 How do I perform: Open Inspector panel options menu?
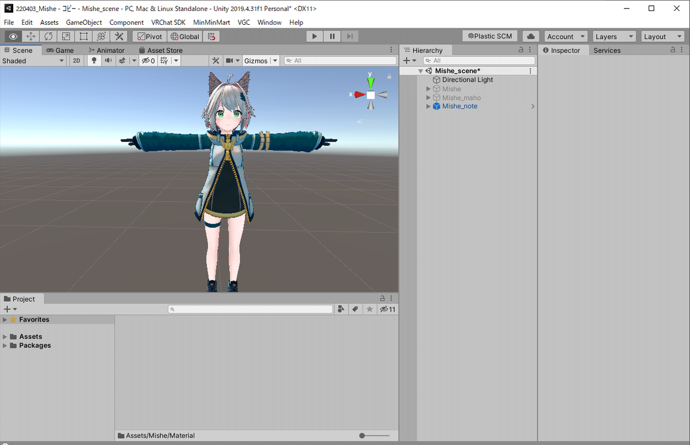682,50
